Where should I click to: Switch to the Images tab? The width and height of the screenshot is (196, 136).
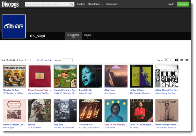click(87, 36)
